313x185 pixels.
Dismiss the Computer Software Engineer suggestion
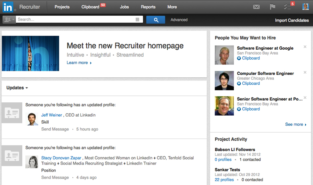305,72
